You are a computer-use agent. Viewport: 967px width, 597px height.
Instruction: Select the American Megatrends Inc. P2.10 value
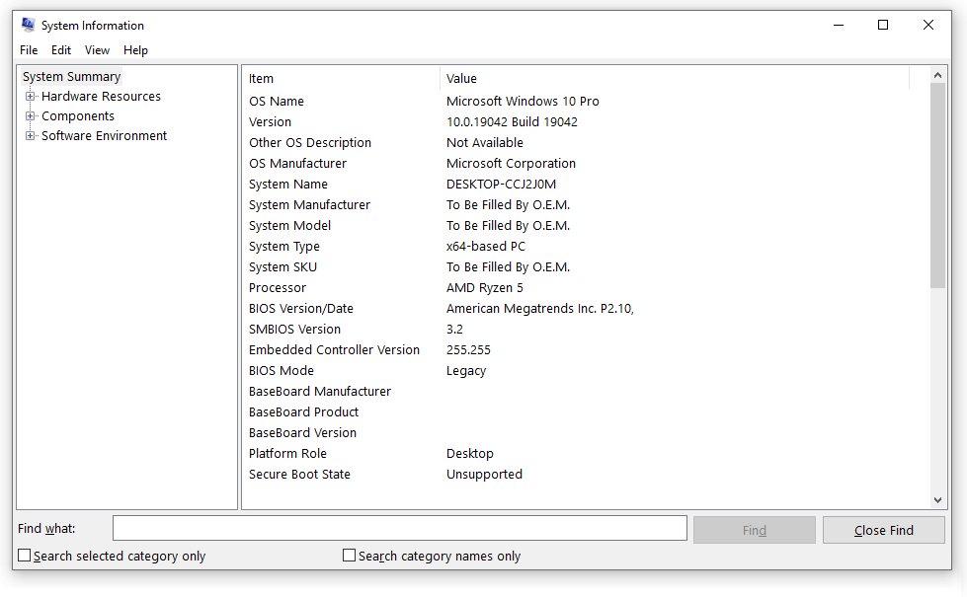pos(540,309)
